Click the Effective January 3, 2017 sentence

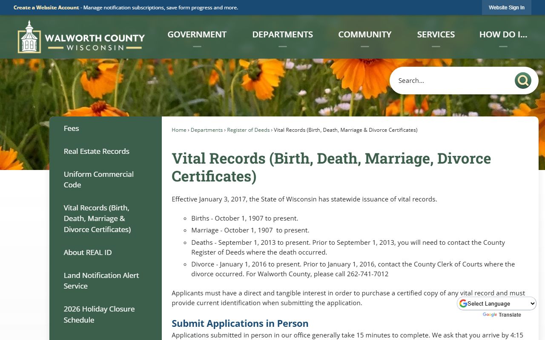(304, 199)
